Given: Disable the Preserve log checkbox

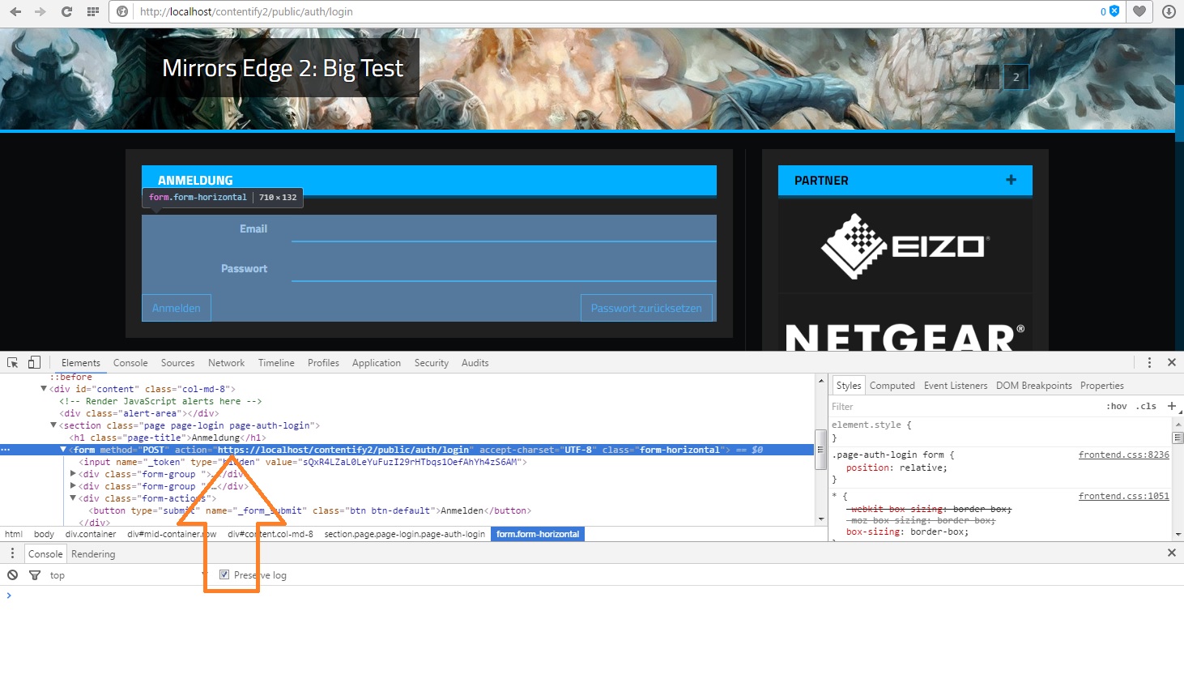Looking at the screenshot, I should (224, 574).
